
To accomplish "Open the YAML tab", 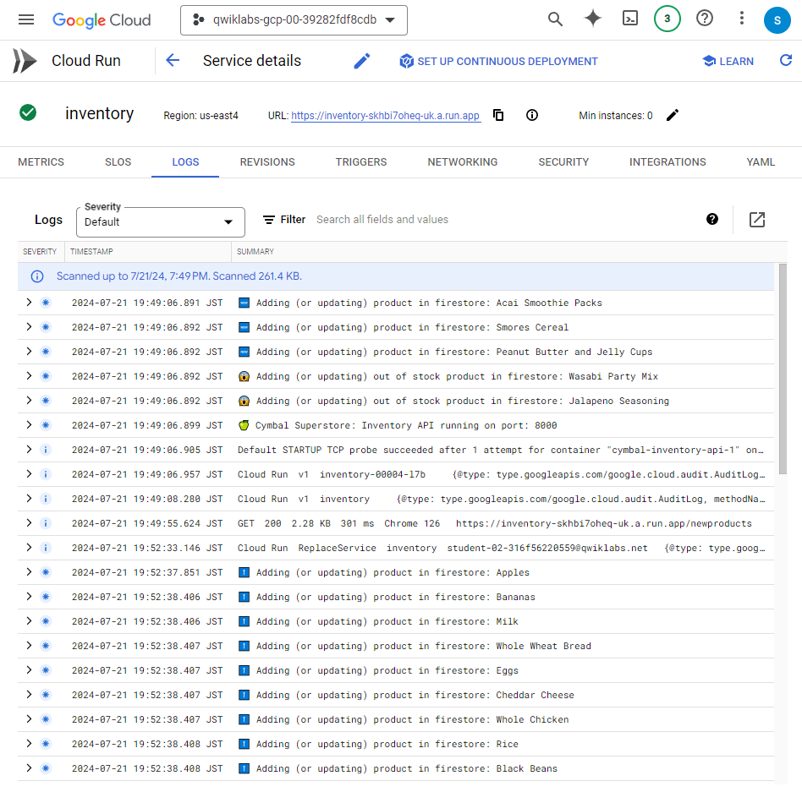I will 761,161.
